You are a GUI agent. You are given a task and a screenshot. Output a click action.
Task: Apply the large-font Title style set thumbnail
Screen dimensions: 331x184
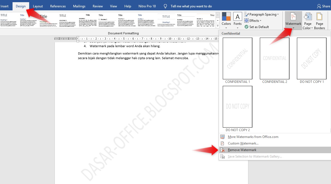(48, 20)
